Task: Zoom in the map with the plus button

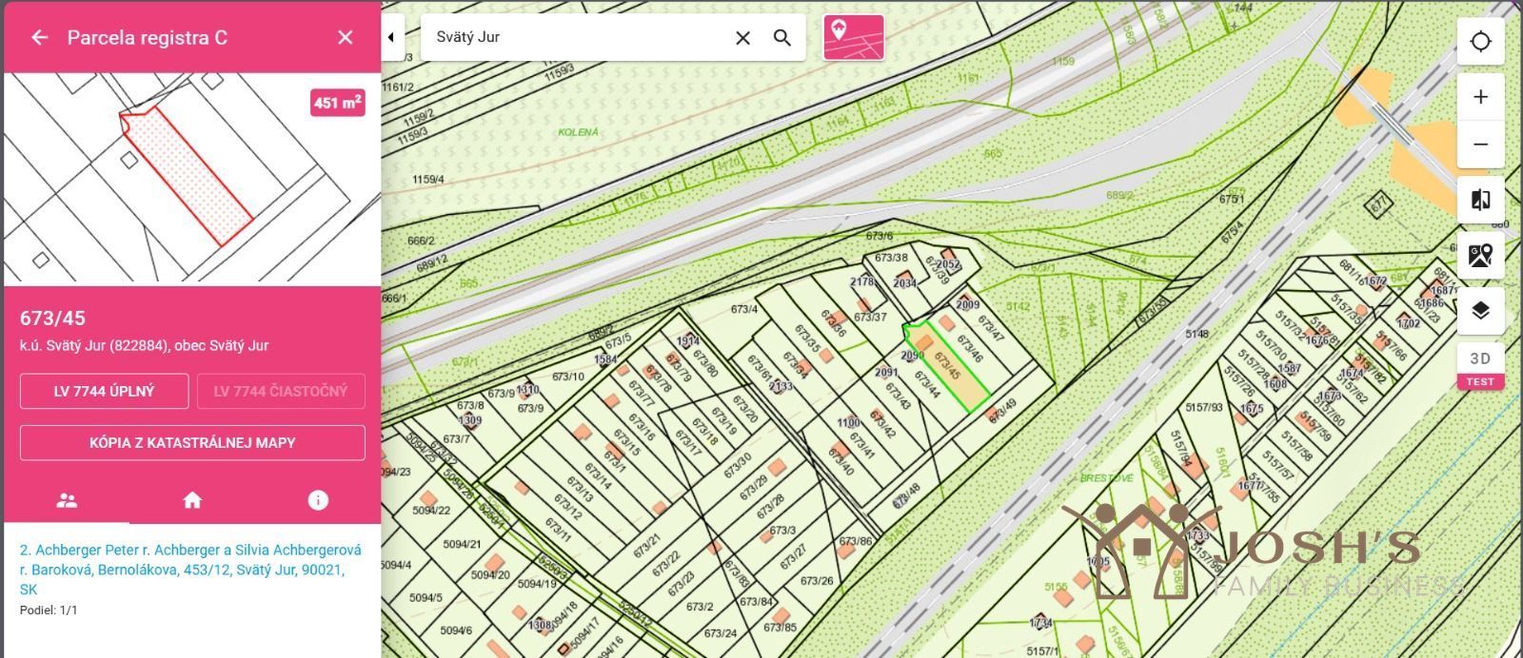Action: point(1480,97)
